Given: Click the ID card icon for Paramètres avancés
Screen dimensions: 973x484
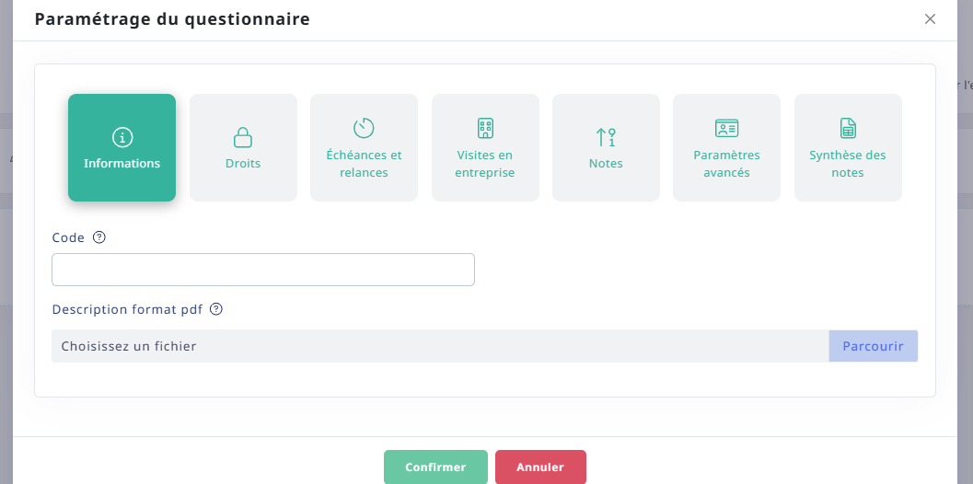Looking at the screenshot, I should pos(726,128).
